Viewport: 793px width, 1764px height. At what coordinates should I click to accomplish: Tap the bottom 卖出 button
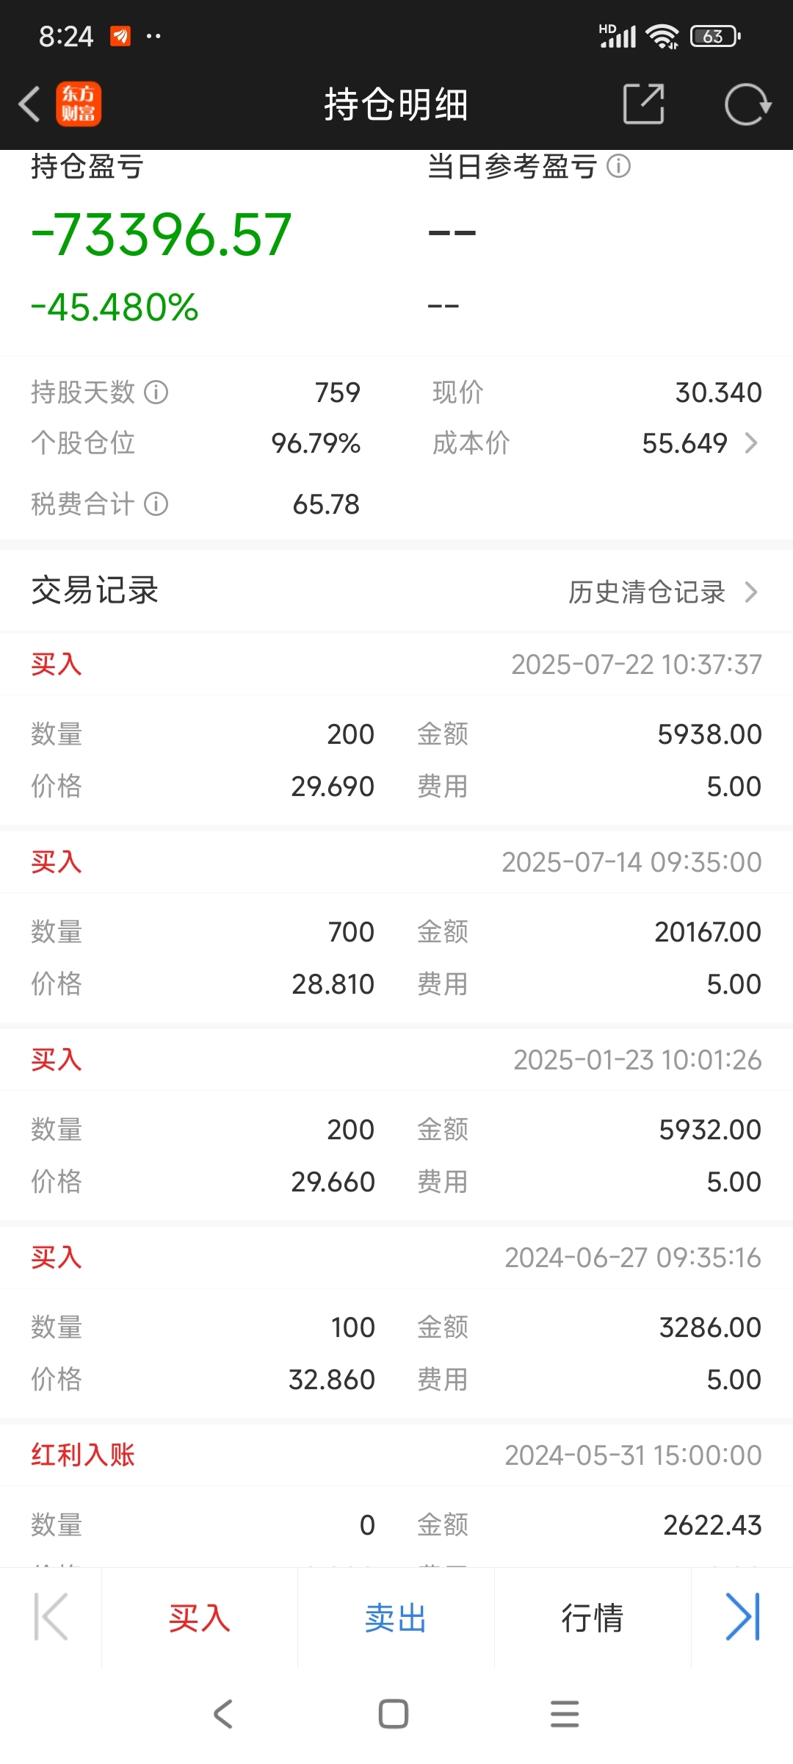point(396,1618)
